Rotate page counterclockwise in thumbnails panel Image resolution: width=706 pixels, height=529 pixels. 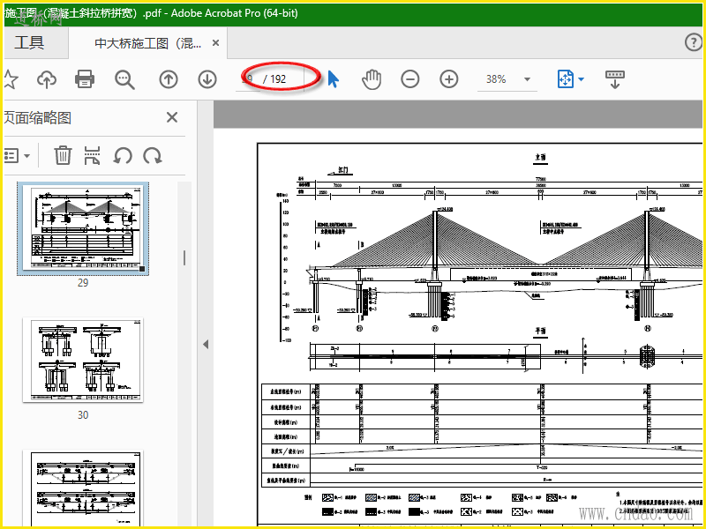click(x=123, y=156)
